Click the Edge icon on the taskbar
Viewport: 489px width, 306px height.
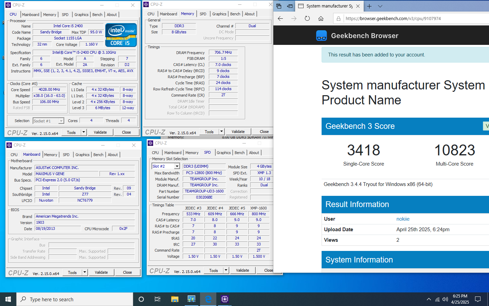coord(208,299)
